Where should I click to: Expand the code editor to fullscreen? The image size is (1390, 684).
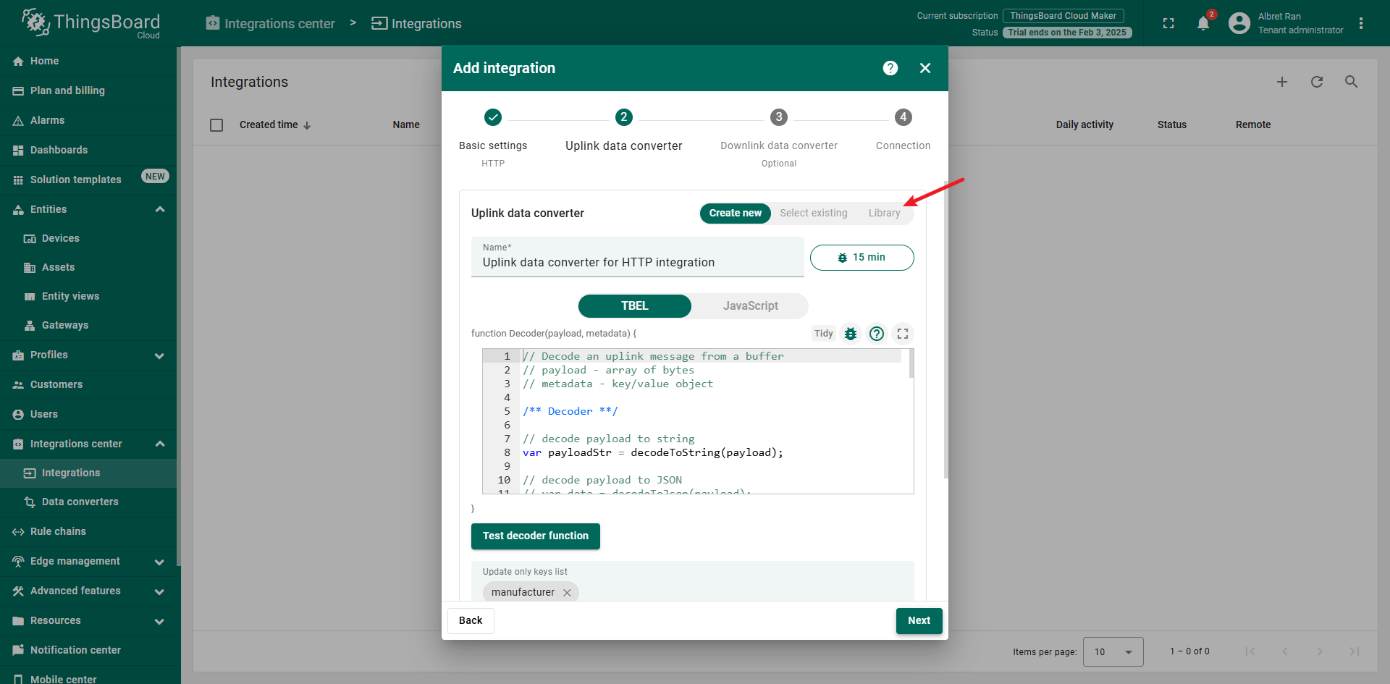[903, 334]
